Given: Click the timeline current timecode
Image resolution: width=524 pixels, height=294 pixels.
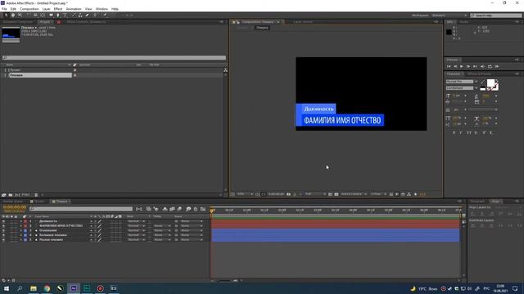Looking at the screenshot, I should pyautogui.click(x=15, y=207).
